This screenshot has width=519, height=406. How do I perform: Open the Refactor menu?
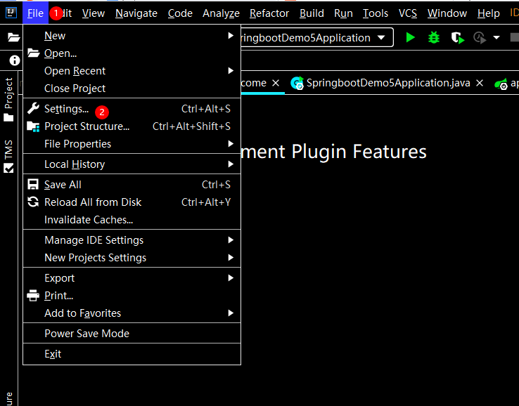(x=269, y=13)
